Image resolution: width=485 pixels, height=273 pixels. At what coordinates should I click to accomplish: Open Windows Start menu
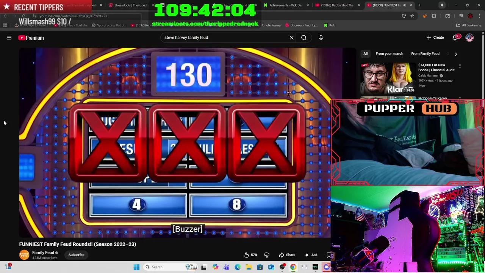136,267
